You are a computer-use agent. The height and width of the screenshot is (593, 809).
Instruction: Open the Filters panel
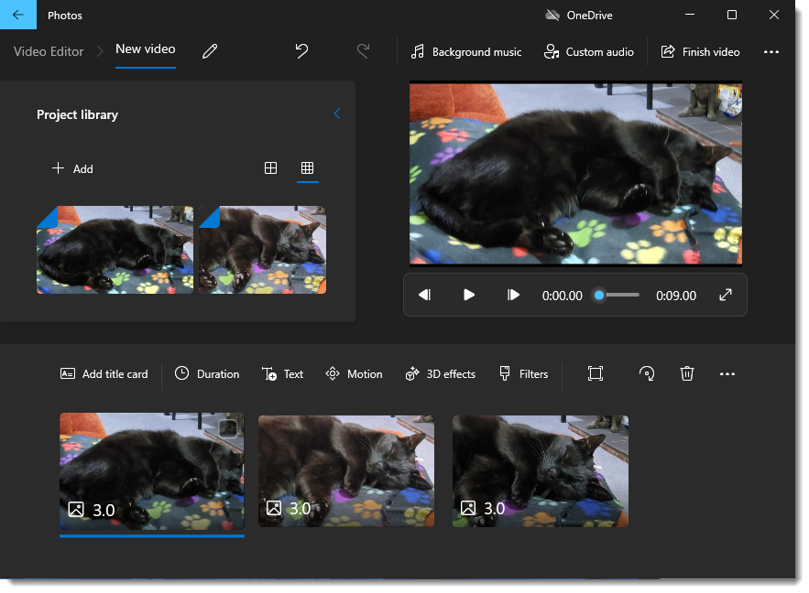[523, 373]
